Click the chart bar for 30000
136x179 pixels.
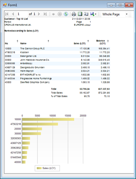[x=31, y=134]
